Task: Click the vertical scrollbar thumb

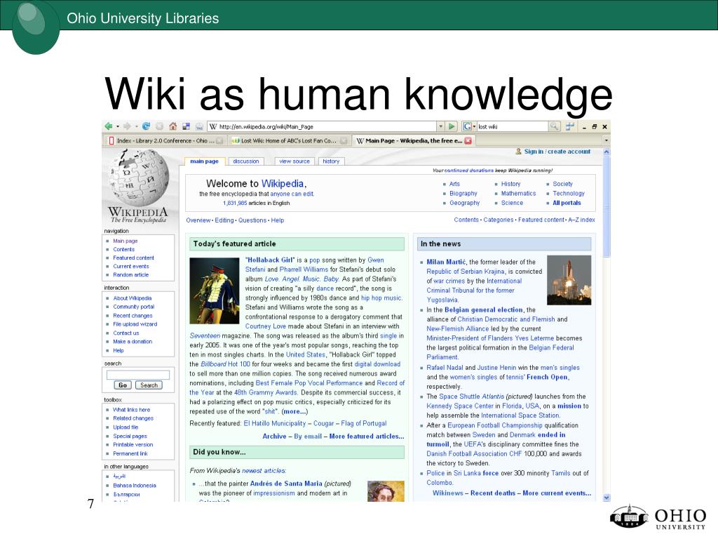Action: point(607,206)
